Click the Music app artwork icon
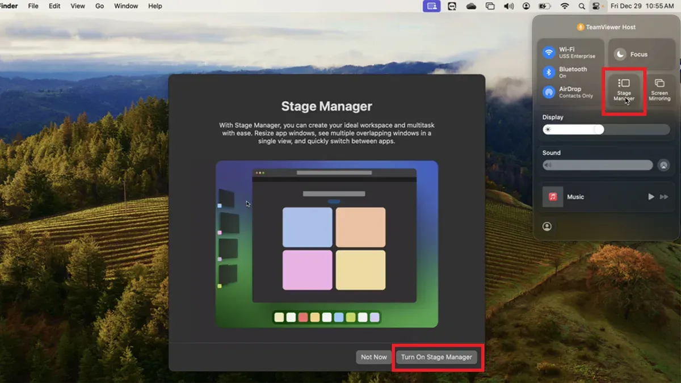This screenshot has width=681, height=383. tap(552, 197)
